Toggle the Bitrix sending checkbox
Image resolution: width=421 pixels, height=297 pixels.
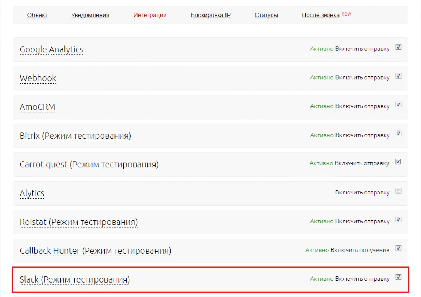pos(398,134)
